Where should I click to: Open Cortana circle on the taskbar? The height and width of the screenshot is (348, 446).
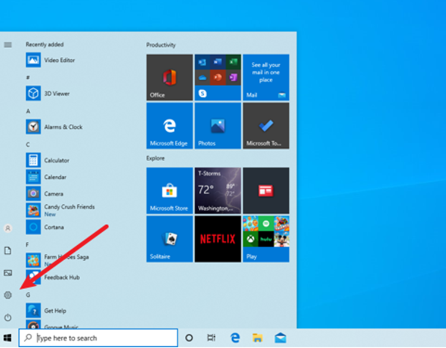click(189, 338)
